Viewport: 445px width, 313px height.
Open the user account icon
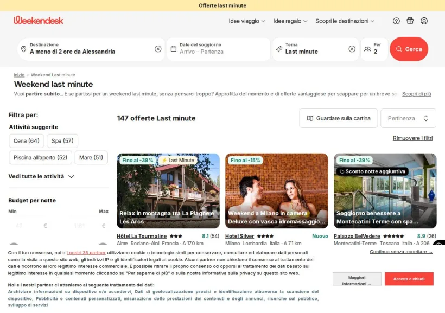click(424, 21)
